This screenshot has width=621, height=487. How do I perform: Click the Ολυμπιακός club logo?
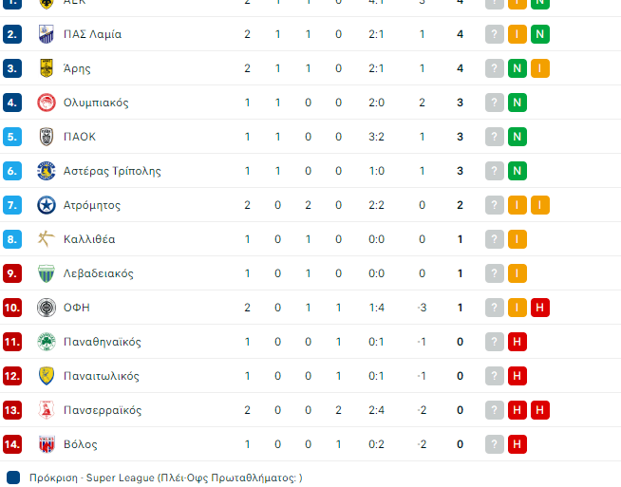point(46,103)
